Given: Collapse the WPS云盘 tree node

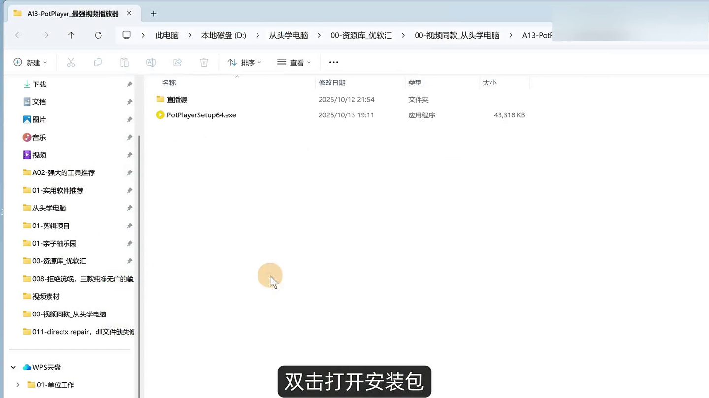Looking at the screenshot, I should pos(13,367).
